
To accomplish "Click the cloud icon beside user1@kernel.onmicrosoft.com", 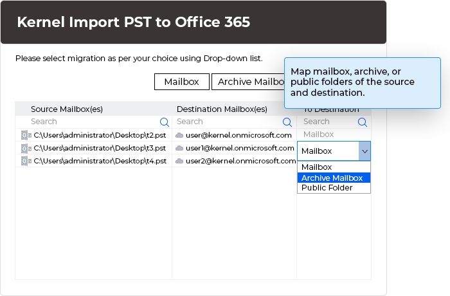I will [179, 148].
